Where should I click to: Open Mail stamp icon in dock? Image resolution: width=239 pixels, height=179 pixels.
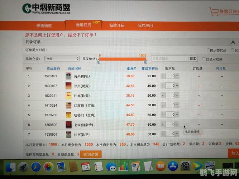[x=61, y=167]
